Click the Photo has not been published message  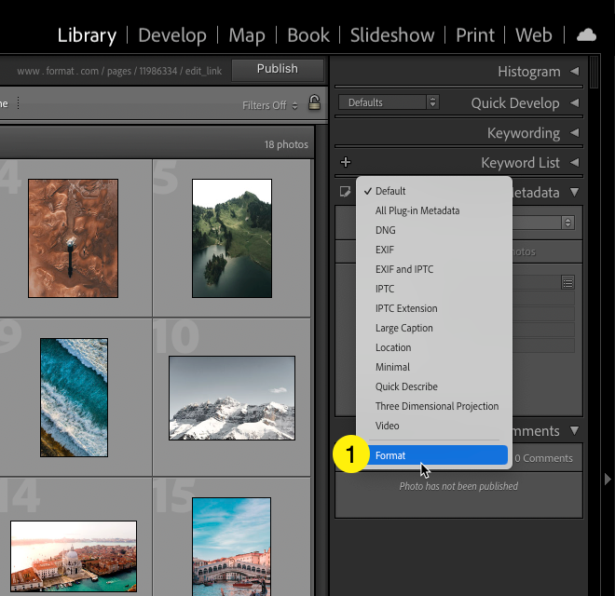pyautogui.click(x=458, y=486)
